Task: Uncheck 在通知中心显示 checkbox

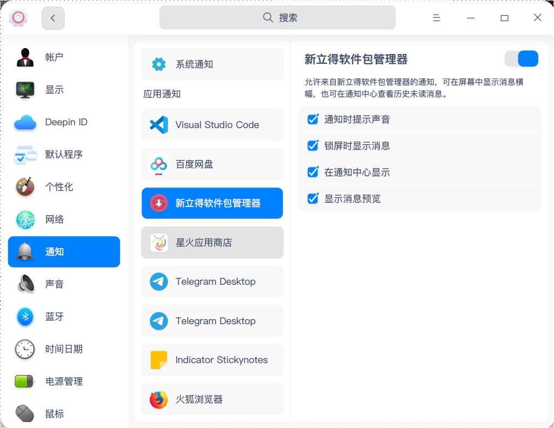Action: pyautogui.click(x=313, y=172)
